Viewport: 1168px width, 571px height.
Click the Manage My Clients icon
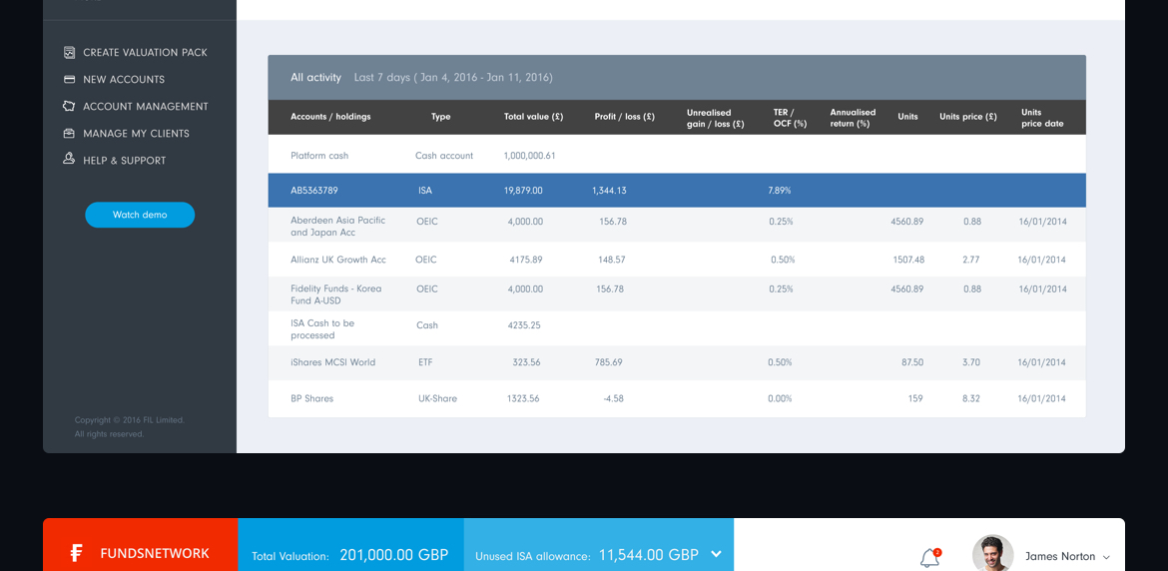pos(69,133)
